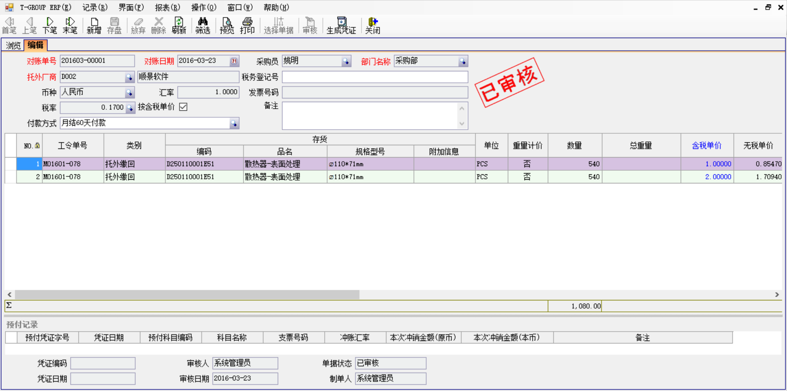Screen dimensions: 787x391
Task: Open the 界面(F) menu
Action: tap(131, 7)
